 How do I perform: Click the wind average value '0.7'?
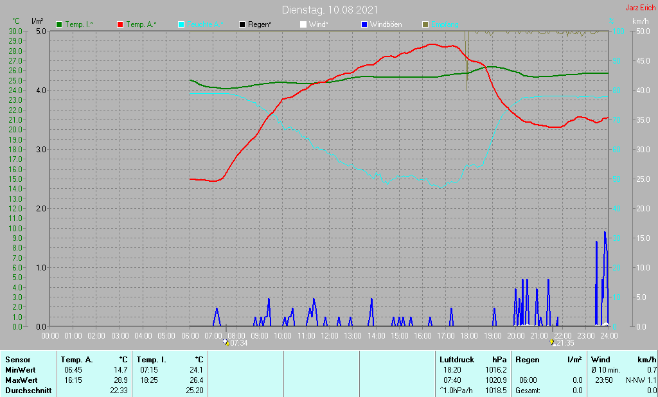(652, 370)
